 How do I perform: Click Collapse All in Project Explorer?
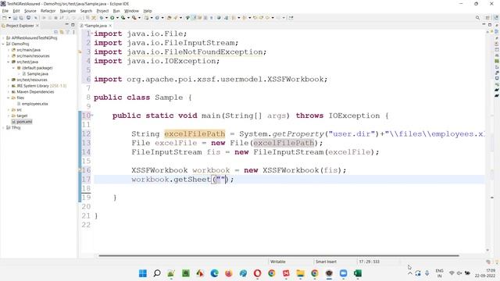tap(55, 32)
